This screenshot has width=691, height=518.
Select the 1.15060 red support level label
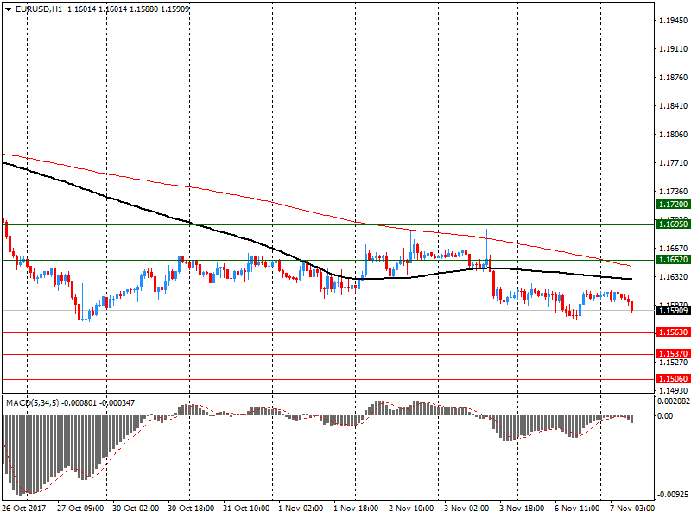[x=673, y=379]
